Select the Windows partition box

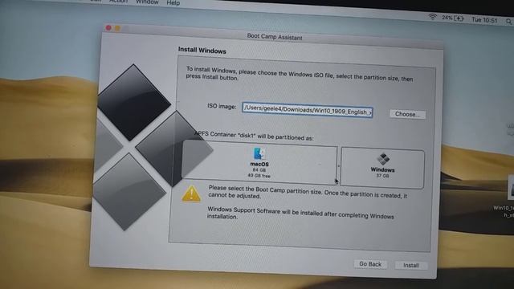[382, 168]
